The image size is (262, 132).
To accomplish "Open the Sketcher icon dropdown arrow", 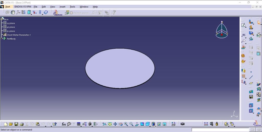I will [246, 27].
